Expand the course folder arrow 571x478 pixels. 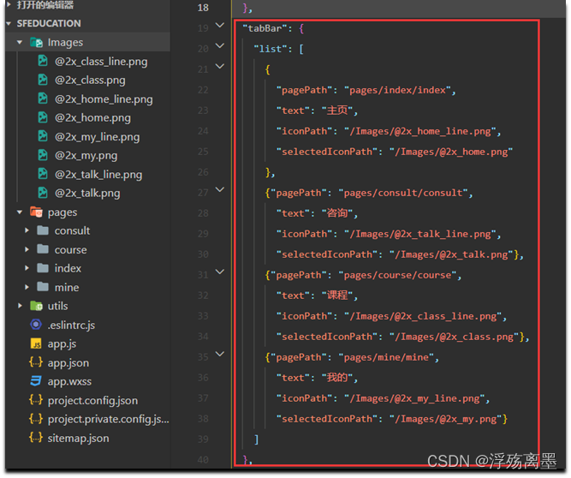(27, 249)
